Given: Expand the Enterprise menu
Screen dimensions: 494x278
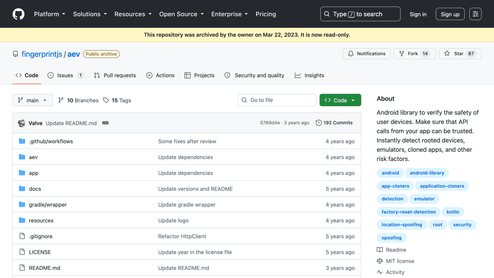Looking at the screenshot, I should coord(230,14).
